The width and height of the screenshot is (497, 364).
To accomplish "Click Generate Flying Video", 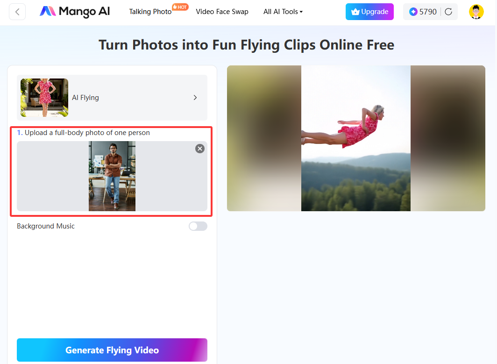I will 112,350.
